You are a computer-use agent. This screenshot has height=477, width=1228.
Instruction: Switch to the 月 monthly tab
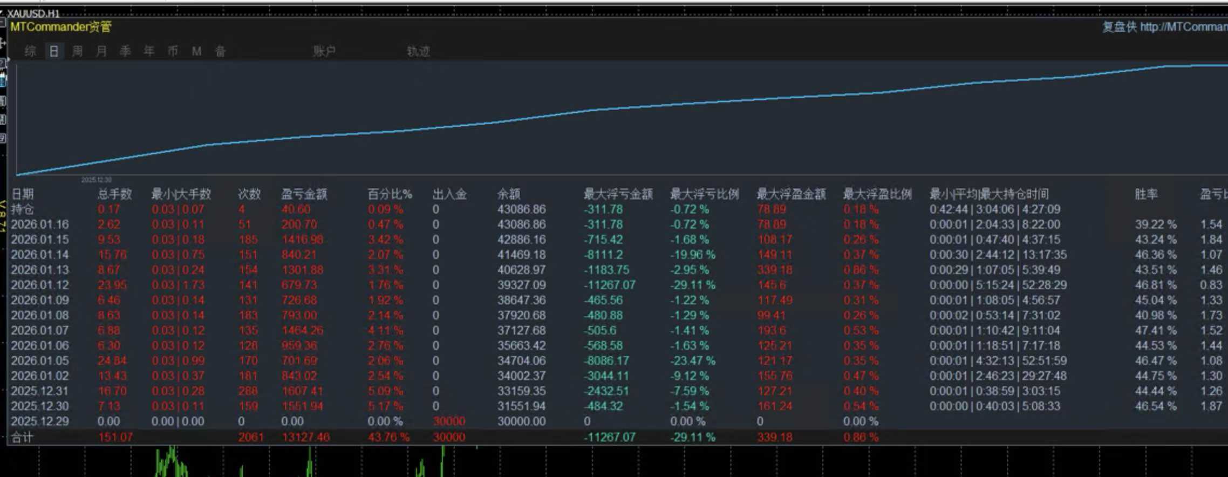tap(101, 51)
